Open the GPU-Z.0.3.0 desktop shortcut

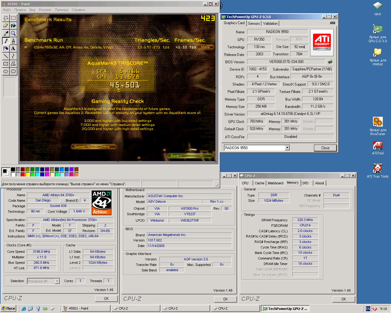click(378, 34)
